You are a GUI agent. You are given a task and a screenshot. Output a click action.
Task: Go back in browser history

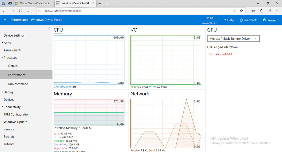point(4,11)
